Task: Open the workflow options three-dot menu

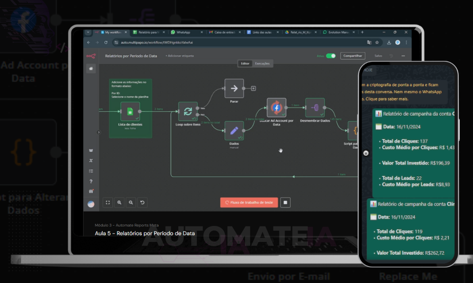Action: (x=403, y=56)
